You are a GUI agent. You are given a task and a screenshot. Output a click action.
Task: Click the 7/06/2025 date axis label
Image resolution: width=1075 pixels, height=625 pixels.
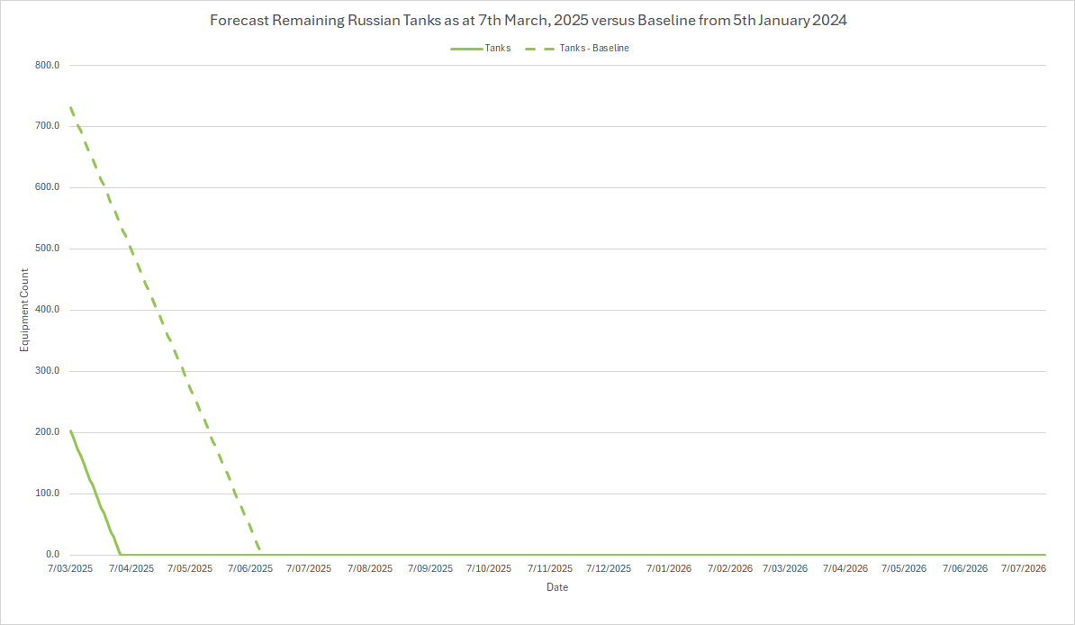click(x=250, y=568)
